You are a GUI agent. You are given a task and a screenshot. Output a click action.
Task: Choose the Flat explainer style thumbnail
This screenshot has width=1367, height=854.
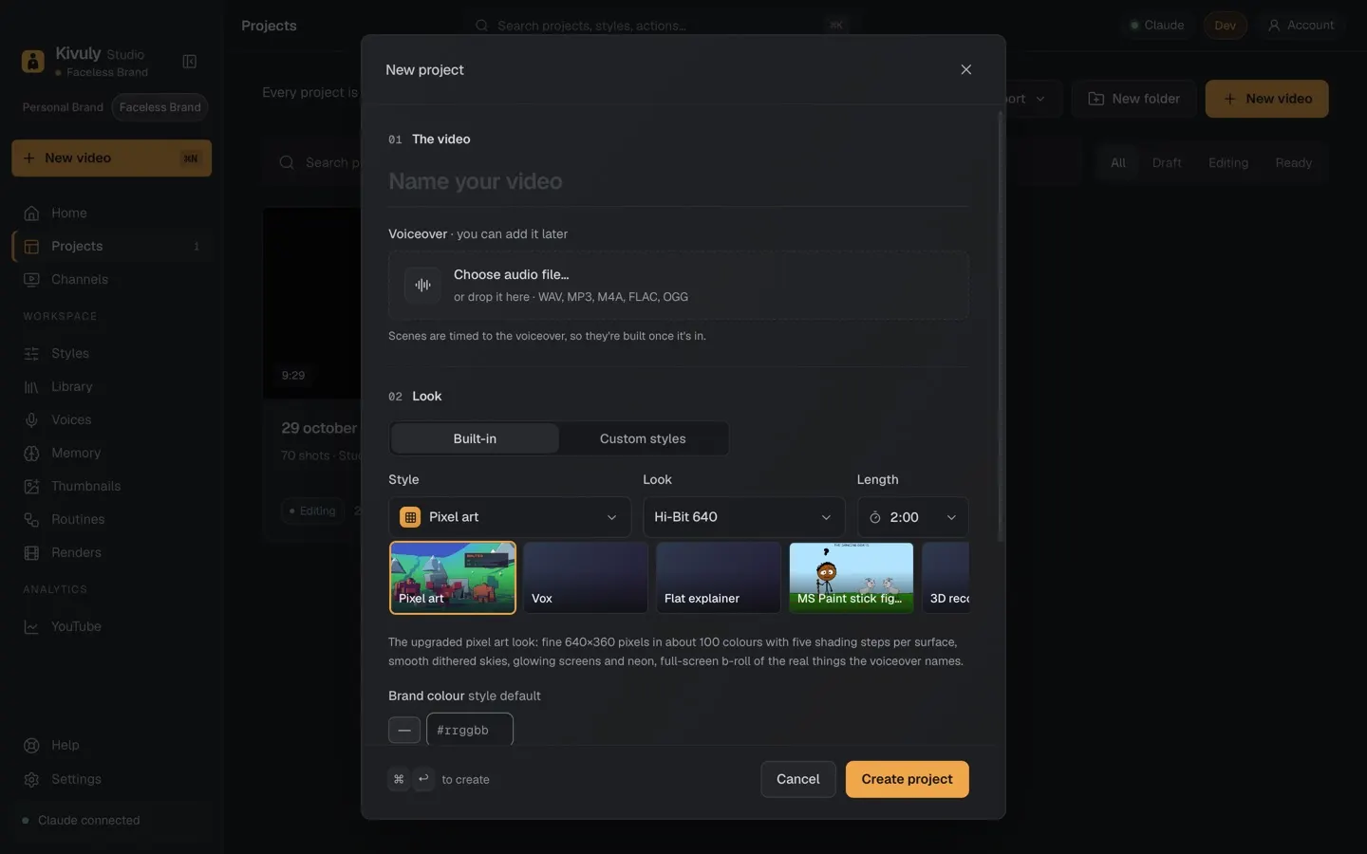[x=719, y=578]
